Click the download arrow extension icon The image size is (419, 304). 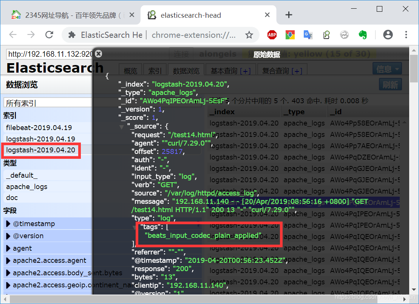click(290, 35)
